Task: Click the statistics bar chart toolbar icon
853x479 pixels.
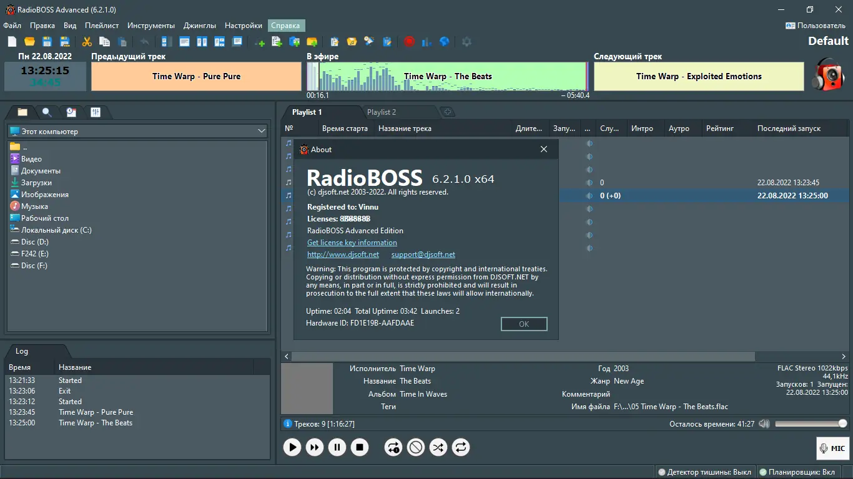Action: [x=427, y=42]
